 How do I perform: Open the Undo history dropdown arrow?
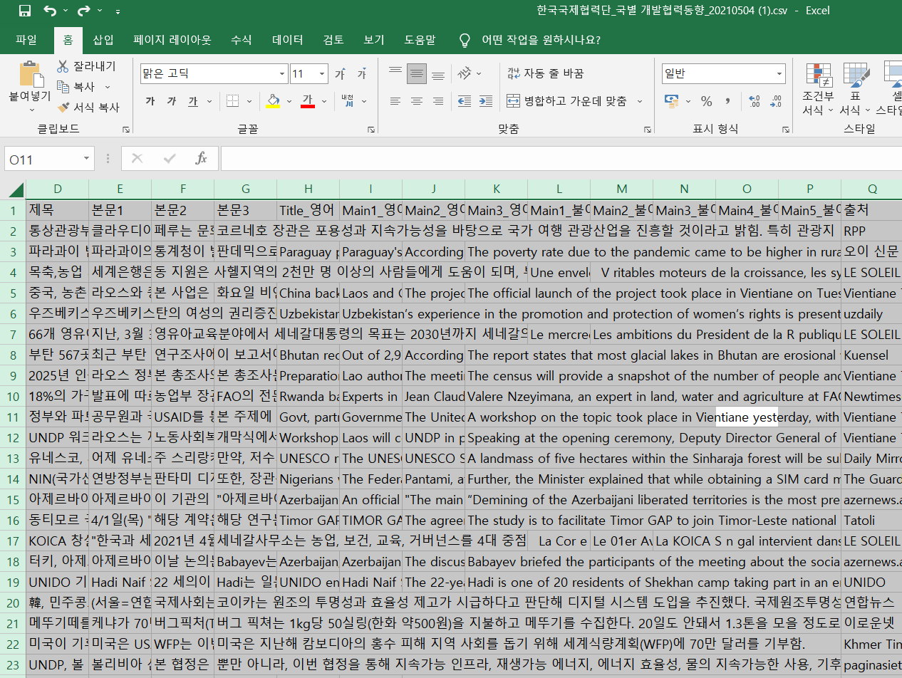pyautogui.click(x=66, y=11)
